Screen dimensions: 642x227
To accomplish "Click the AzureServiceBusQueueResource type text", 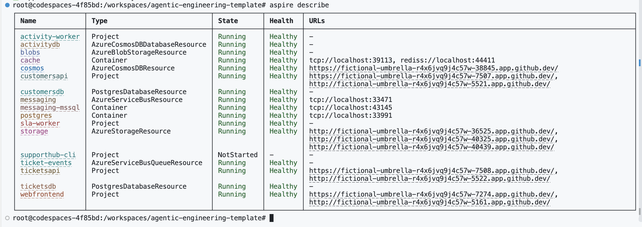I will pyautogui.click(x=147, y=163).
